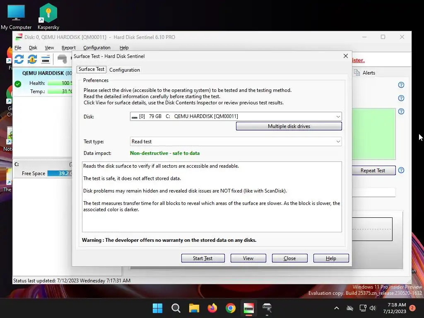Click the Close button in dialog
424x318 pixels.
289,258
